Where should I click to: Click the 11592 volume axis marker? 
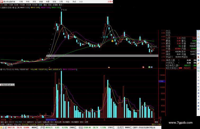tap(162, 81)
